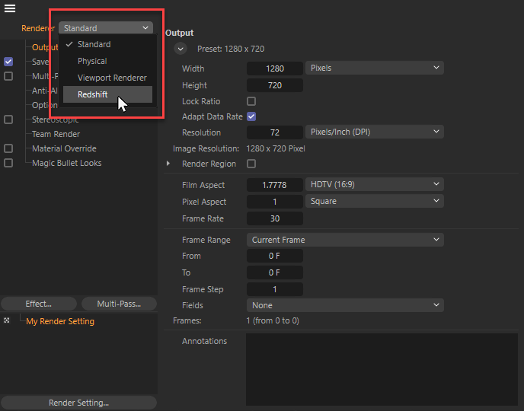Enable the Lock Ratio checkbox
The height and width of the screenshot is (411, 524).
point(251,101)
